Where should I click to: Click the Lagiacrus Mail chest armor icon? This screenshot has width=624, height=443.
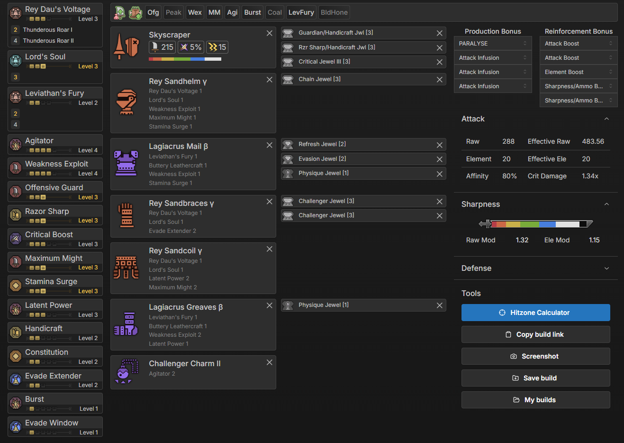pos(126,163)
